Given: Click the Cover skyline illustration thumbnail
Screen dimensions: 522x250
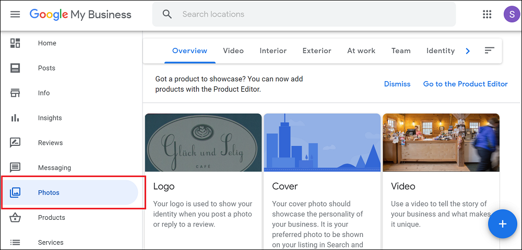Looking at the screenshot, I should click(322, 143).
